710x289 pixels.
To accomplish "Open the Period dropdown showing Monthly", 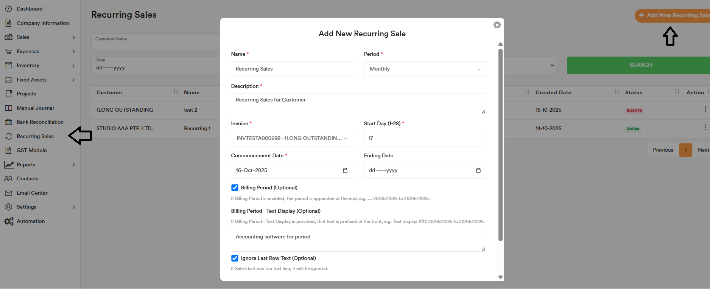I will point(425,69).
